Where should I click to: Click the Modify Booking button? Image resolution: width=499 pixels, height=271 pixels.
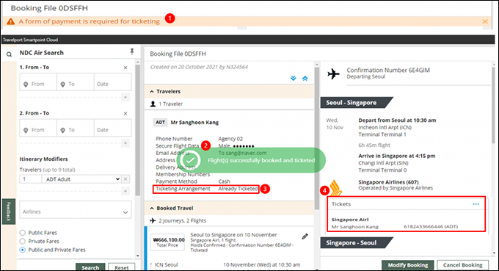(408, 265)
